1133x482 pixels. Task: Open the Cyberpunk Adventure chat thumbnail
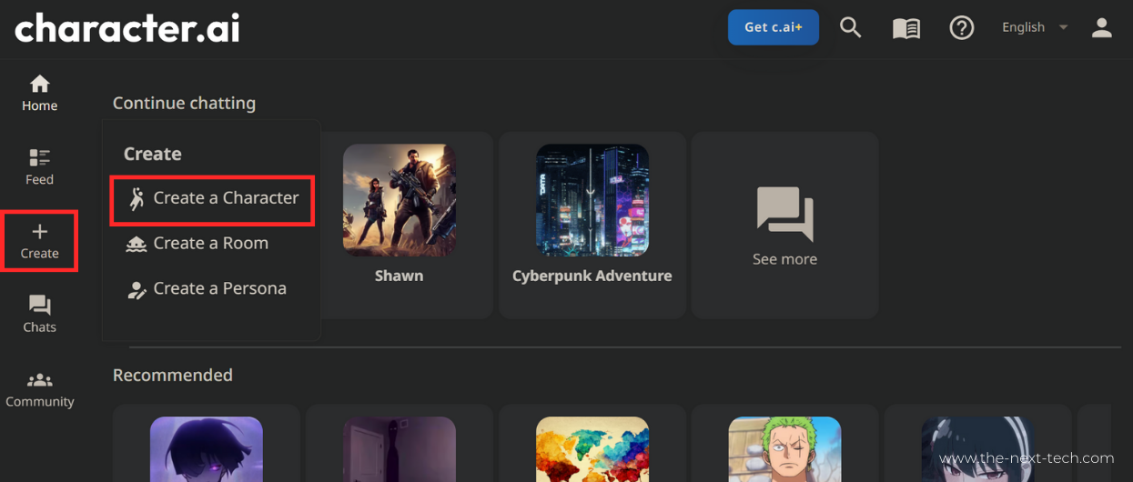592,200
